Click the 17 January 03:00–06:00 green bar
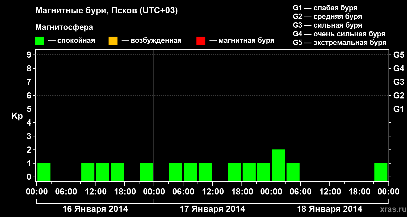The image size is (407, 217). (x=176, y=172)
